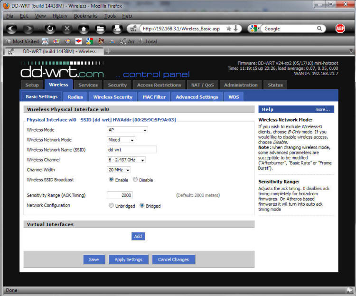Select Enable for Wireless SSID Broadcast
The height and width of the screenshot is (296, 356).
point(111,180)
